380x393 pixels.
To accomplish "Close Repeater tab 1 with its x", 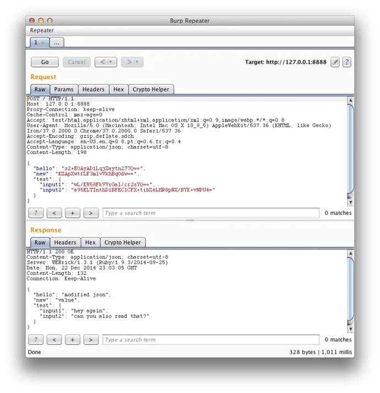I will [x=43, y=42].
